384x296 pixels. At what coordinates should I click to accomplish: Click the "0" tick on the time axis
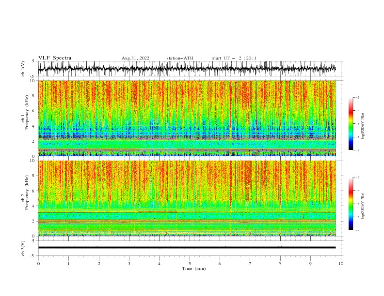[x=38, y=264]
